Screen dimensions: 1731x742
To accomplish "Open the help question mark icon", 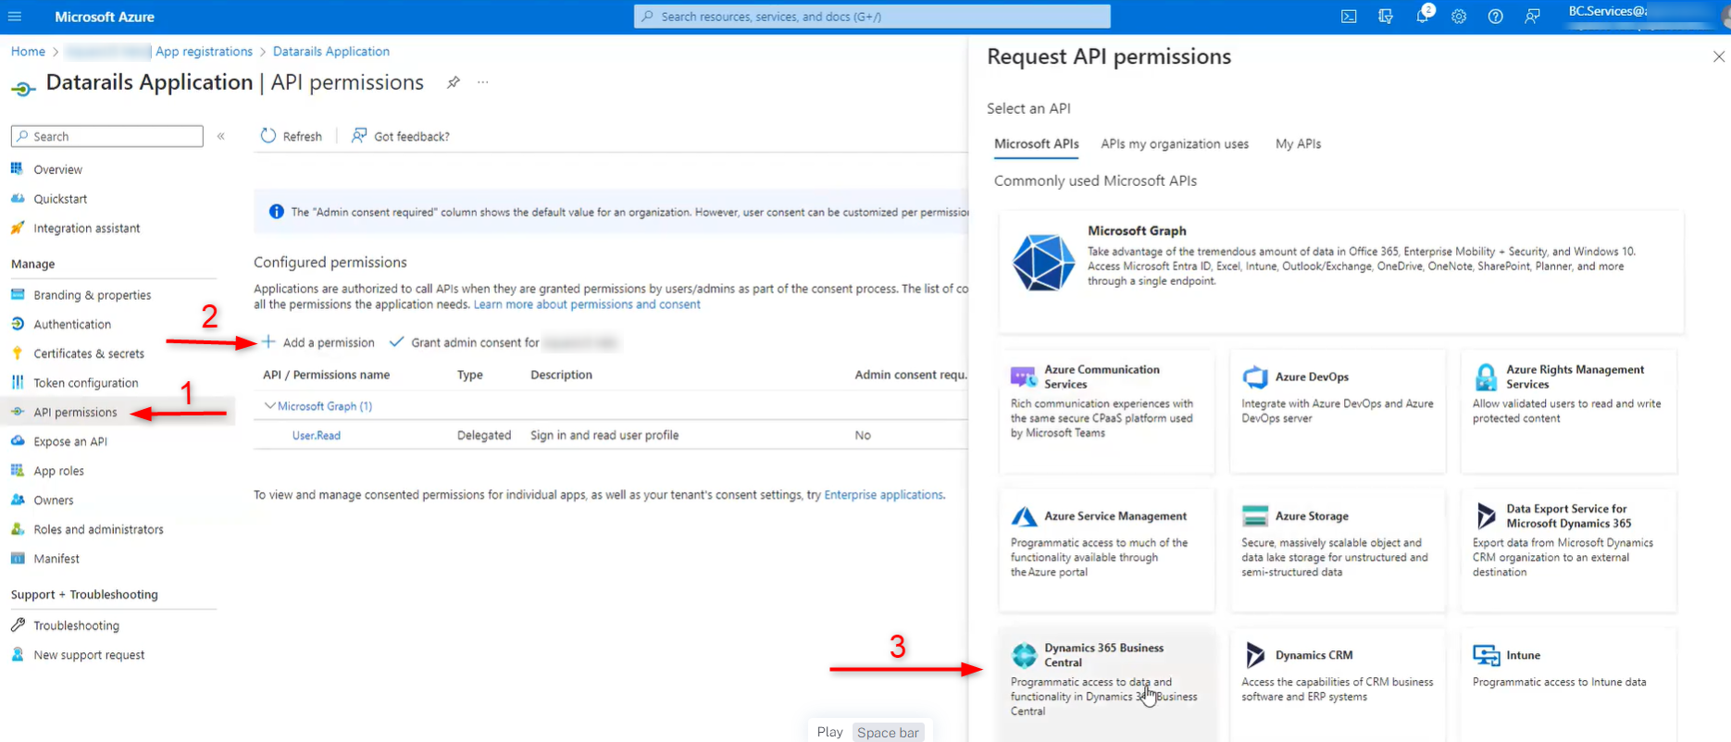I will click(x=1496, y=17).
